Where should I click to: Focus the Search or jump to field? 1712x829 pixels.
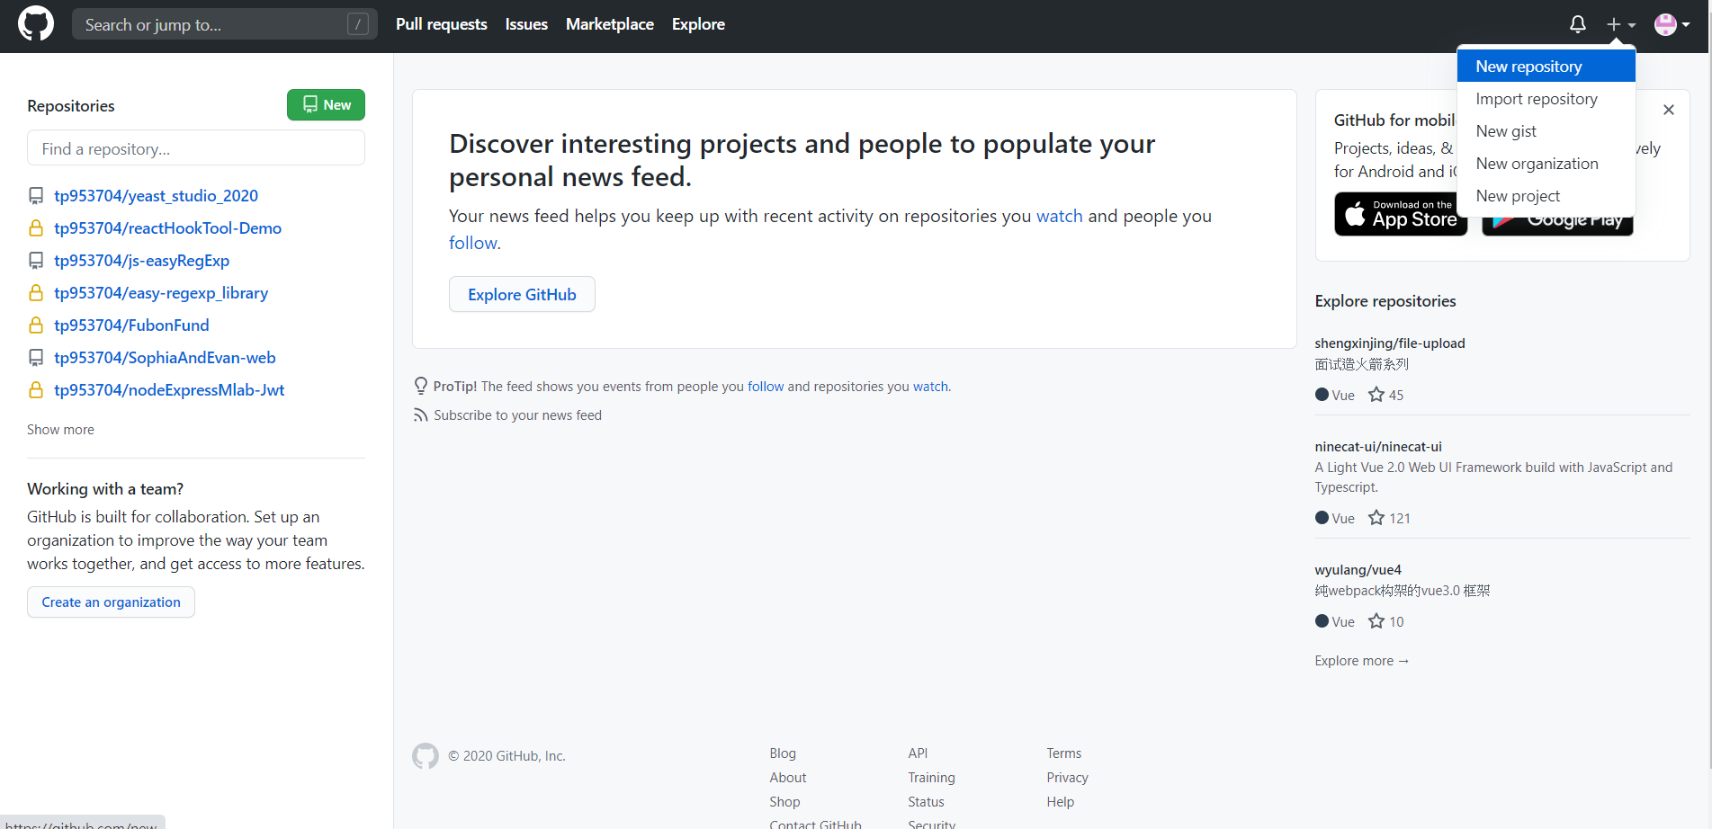(x=225, y=24)
